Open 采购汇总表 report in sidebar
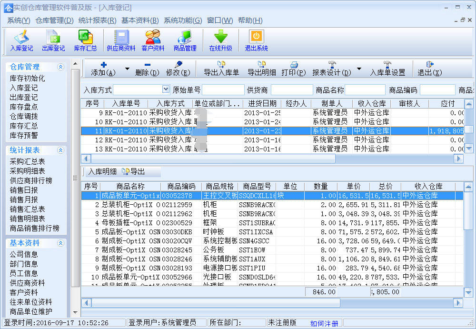This screenshot has width=476, height=329. point(27,161)
